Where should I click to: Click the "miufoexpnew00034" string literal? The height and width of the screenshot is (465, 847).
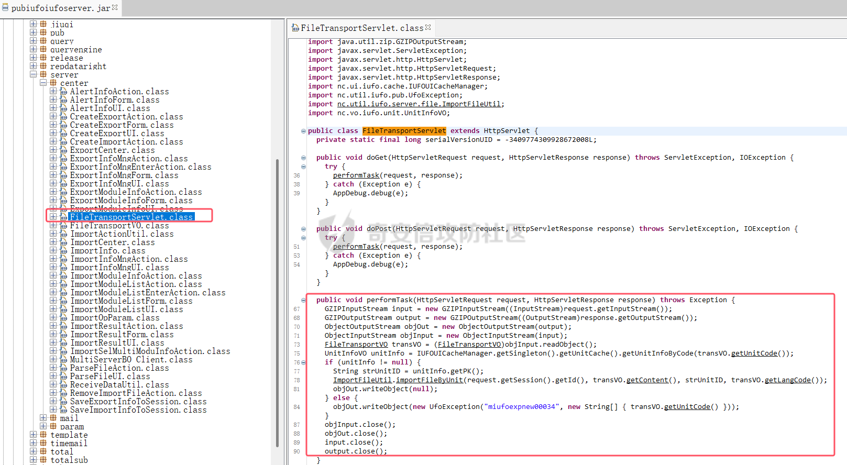click(522, 407)
